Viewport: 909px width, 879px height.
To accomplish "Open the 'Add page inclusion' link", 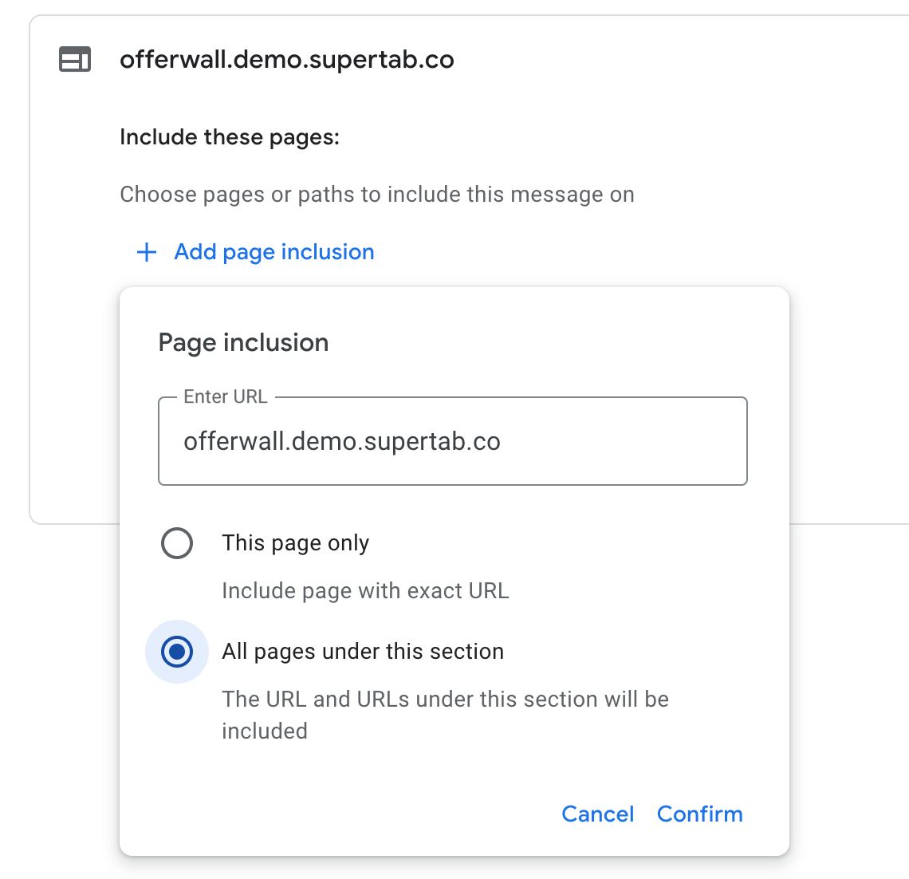I will point(274,252).
